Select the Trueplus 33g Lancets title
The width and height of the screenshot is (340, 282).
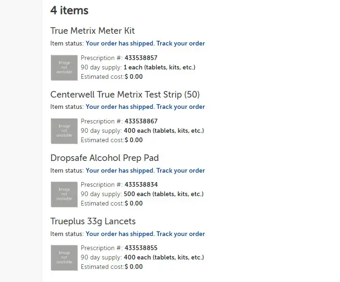pos(93,221)
